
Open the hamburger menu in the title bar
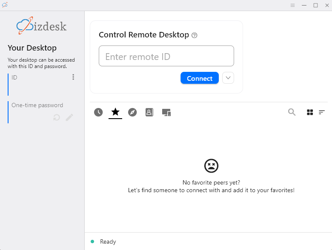(x=292, y=5)
